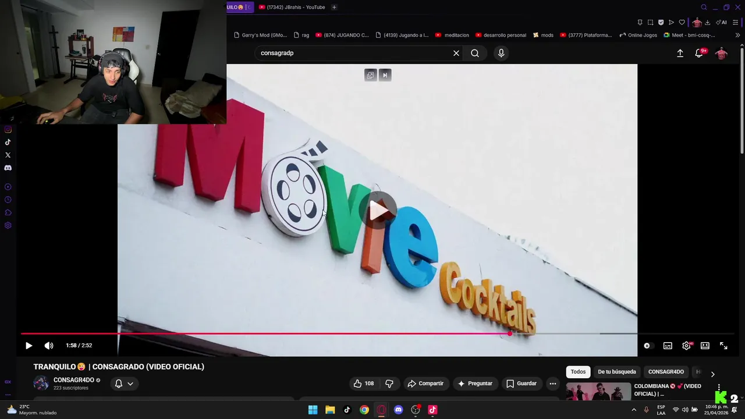
Task: Open video player settings gear
Action: [687, 346]
